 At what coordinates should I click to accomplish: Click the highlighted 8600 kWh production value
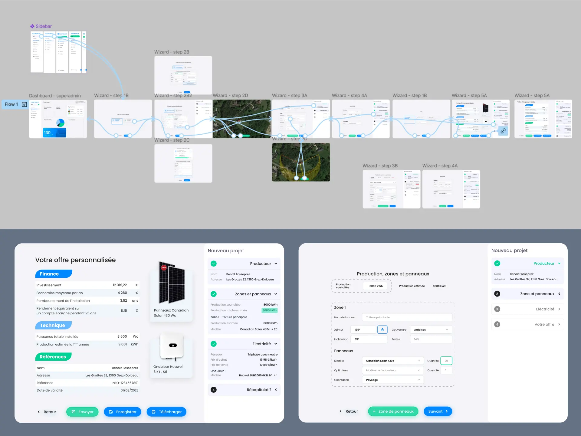(269, 310)
